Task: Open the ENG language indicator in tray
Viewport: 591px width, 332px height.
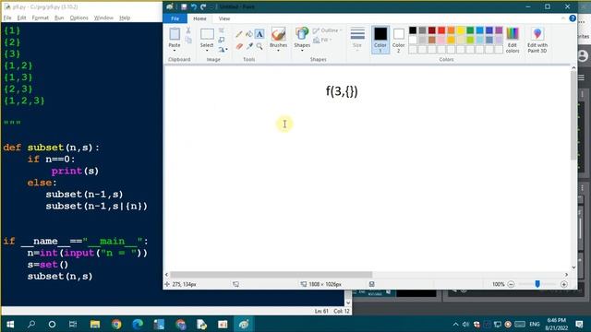Action: pyautogui.click(x=535, y=324)
